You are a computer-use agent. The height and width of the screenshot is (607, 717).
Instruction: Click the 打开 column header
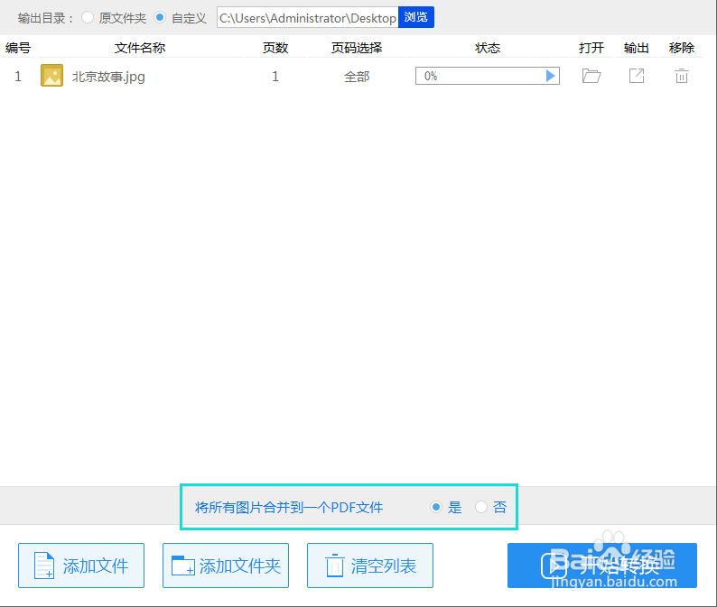(x=591, y=48)
